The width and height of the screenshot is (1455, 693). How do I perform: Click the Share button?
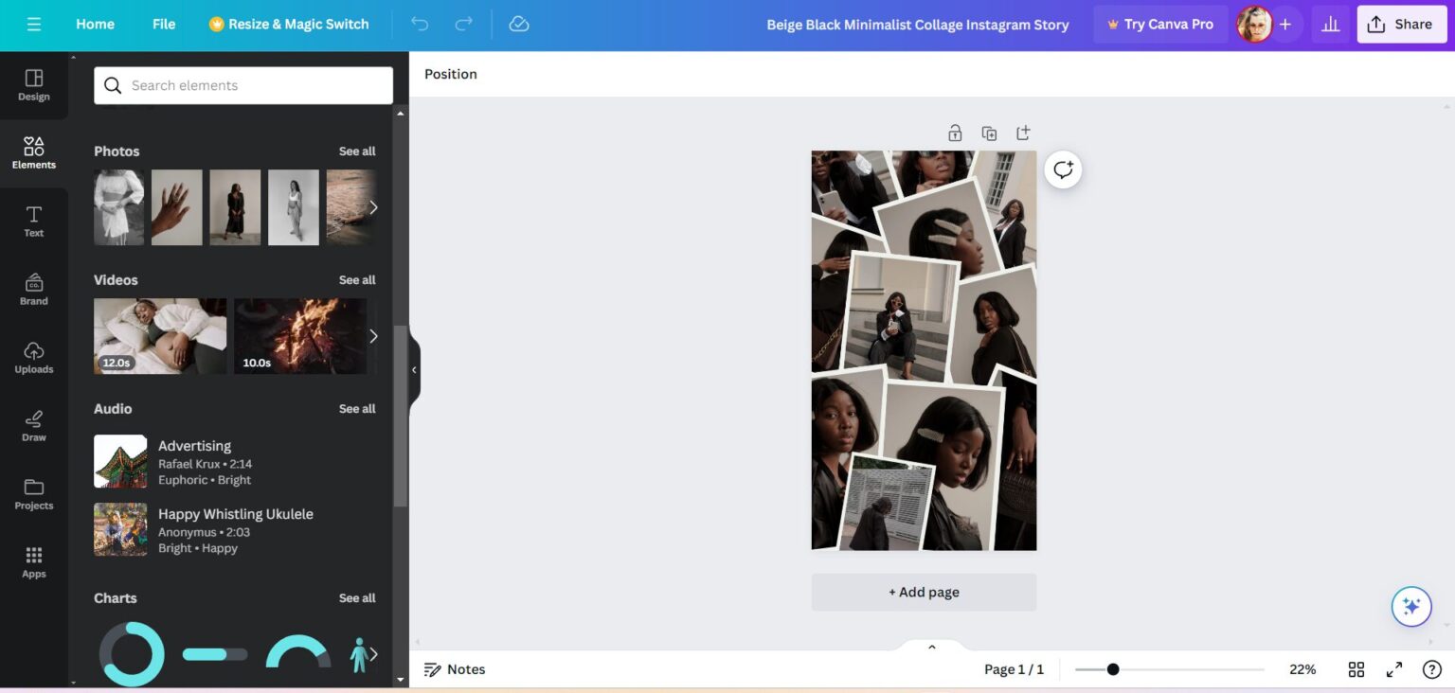point(1401,25)
